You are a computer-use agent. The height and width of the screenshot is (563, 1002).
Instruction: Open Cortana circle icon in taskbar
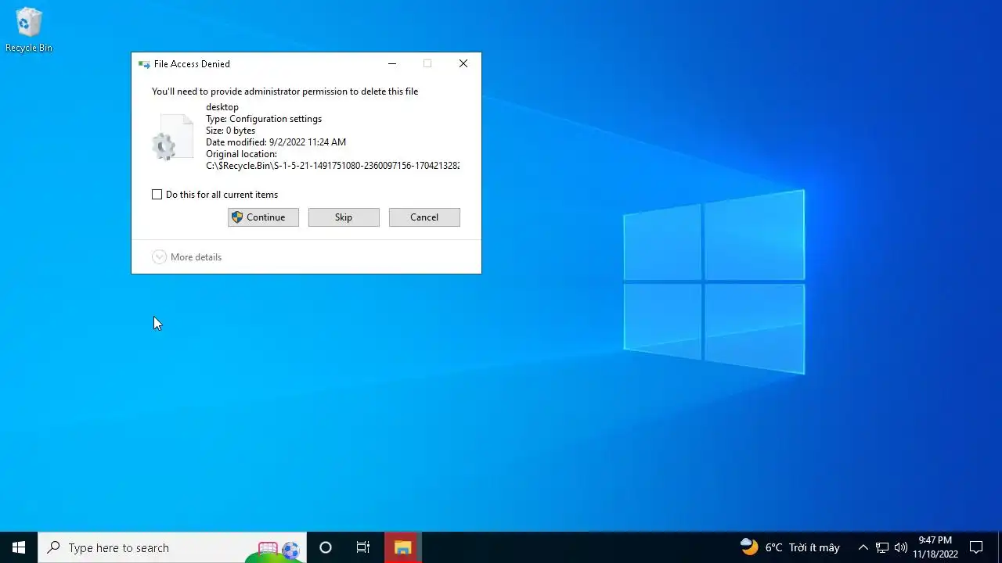click(x=326, y=547)
